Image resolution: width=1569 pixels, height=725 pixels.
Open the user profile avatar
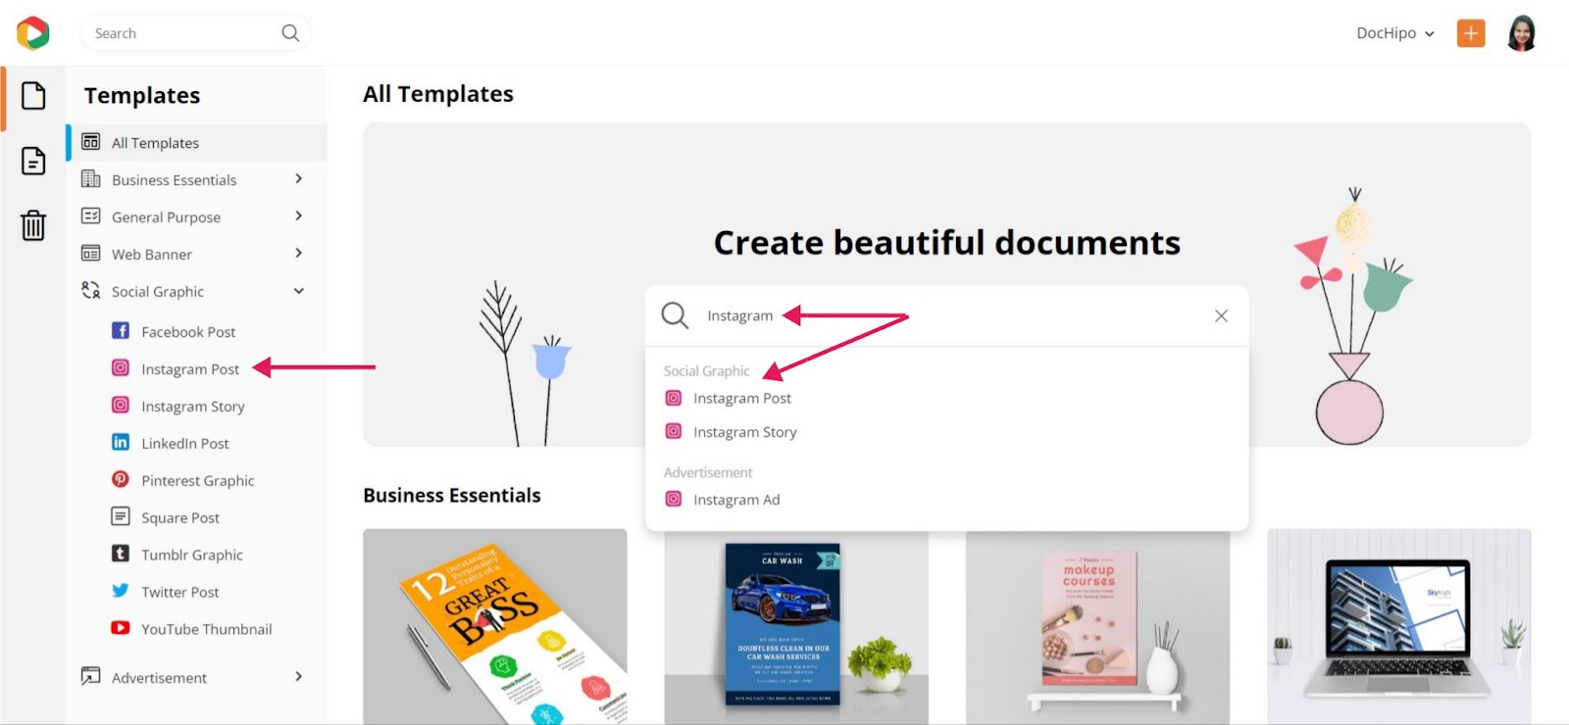(1521, 33)
